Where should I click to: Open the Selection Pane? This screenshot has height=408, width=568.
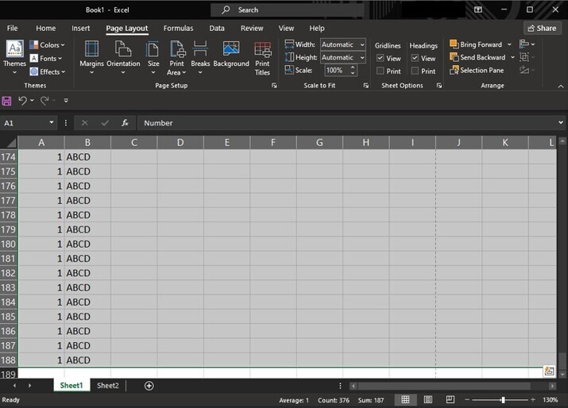[x=477, y=71]
